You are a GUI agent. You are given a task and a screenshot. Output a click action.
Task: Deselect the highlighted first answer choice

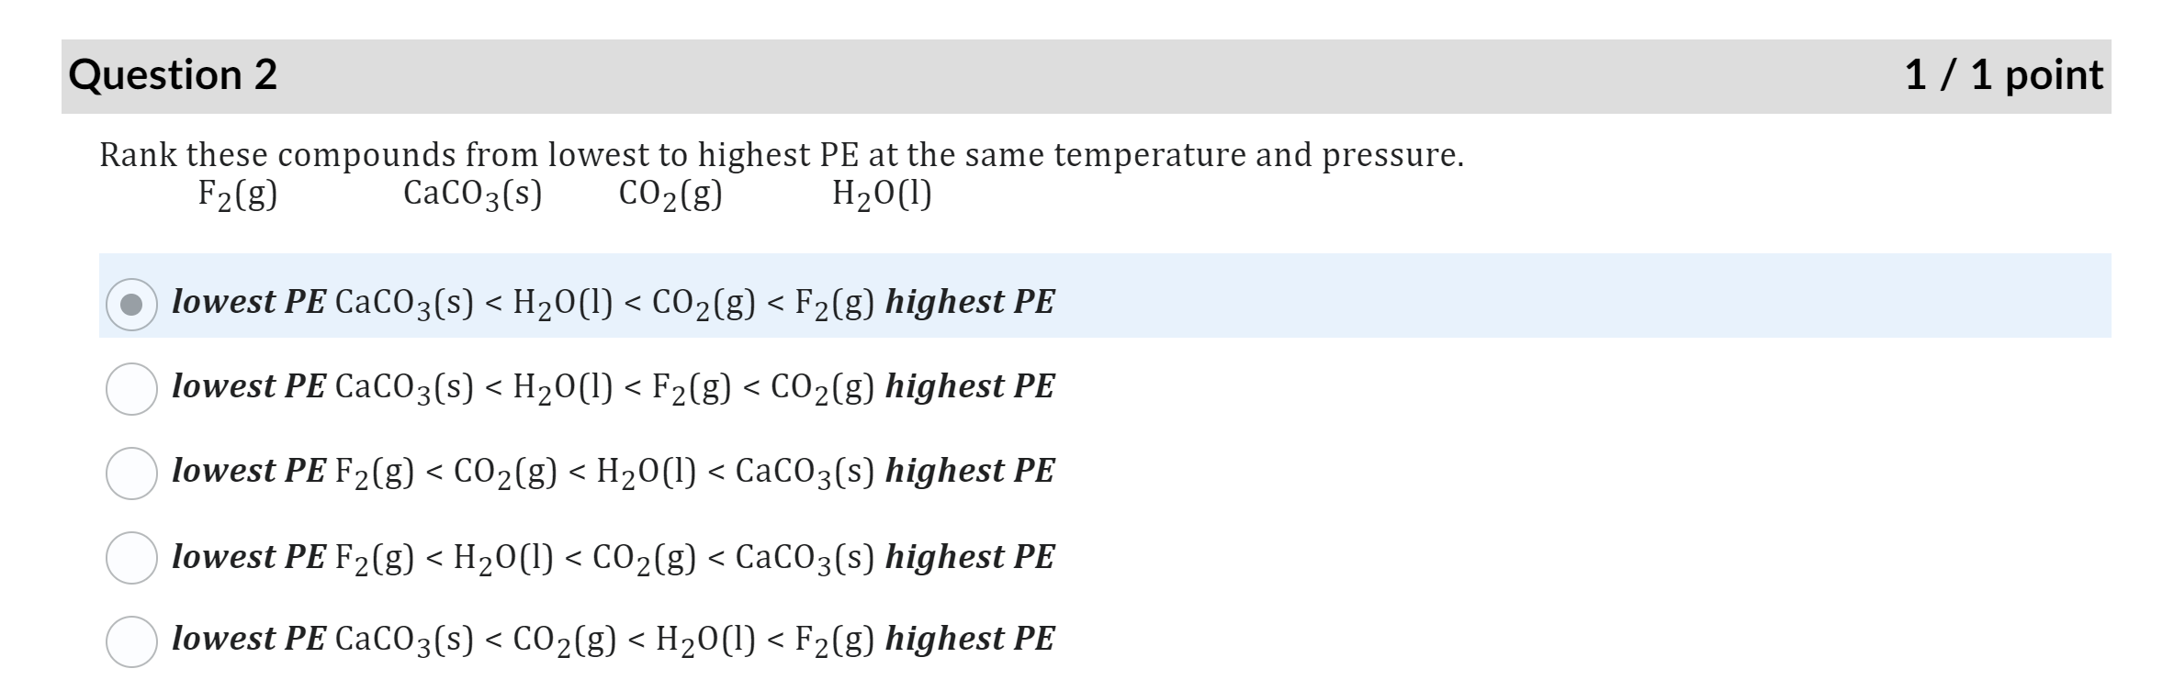tap(136, 303)
